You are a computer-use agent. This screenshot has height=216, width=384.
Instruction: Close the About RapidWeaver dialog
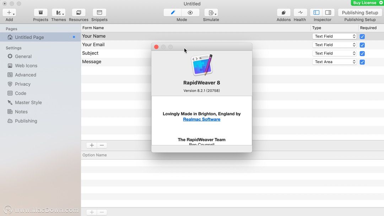(x=156, y=47)
